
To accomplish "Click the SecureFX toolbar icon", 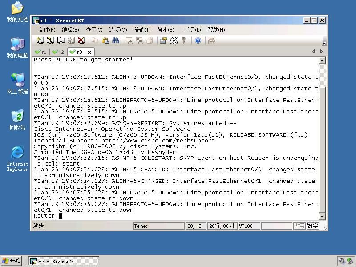I will (x=212, y=40).
